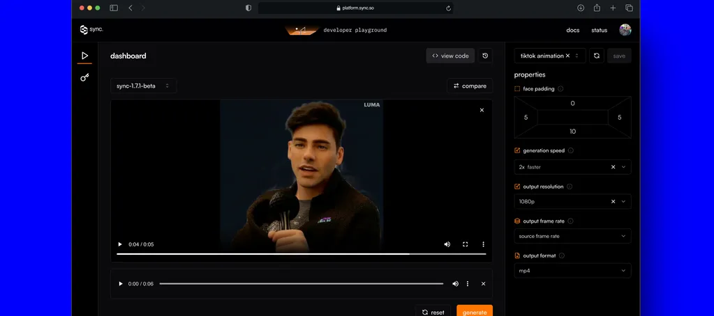Play the audio track
Viewport: 714px width, 316px height.
[x=120, y=284]
